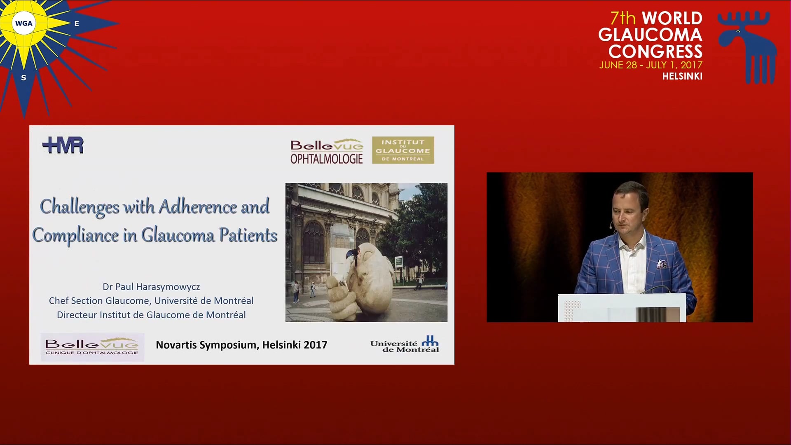Image resolution: width=791 pixels, height=445 pixels.
Task: Click the Bellevue Ophtalmologie logo
Action: point(326,151)
